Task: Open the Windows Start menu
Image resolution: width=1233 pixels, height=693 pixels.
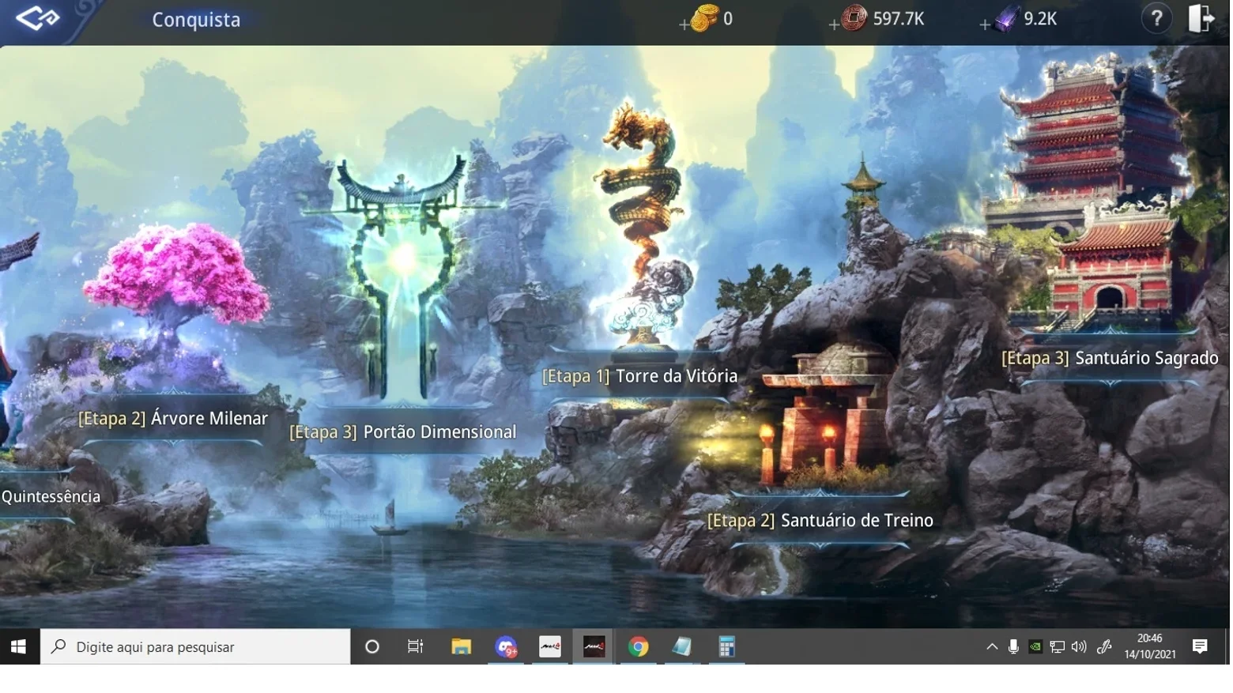Action: [x=19, y=646]
